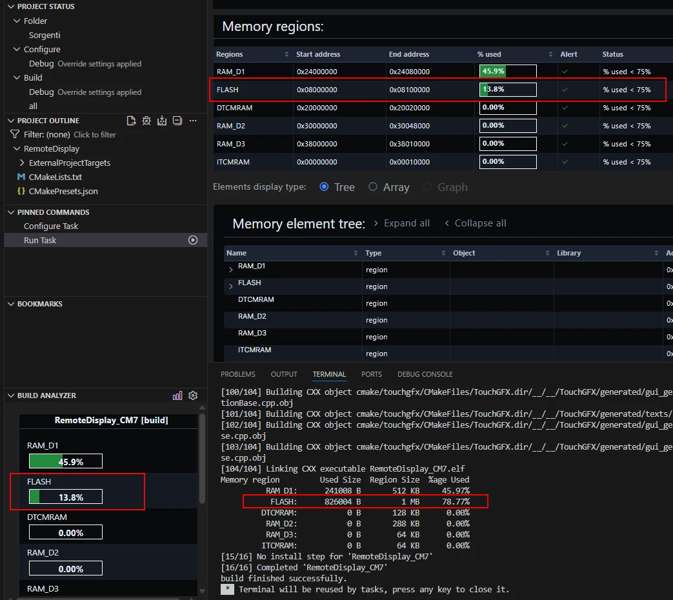Image resolution: width=673 pixels, height=600 pixels.
Task: Collapse the BOOKMARKS section
Action: (x=11, y=304)
